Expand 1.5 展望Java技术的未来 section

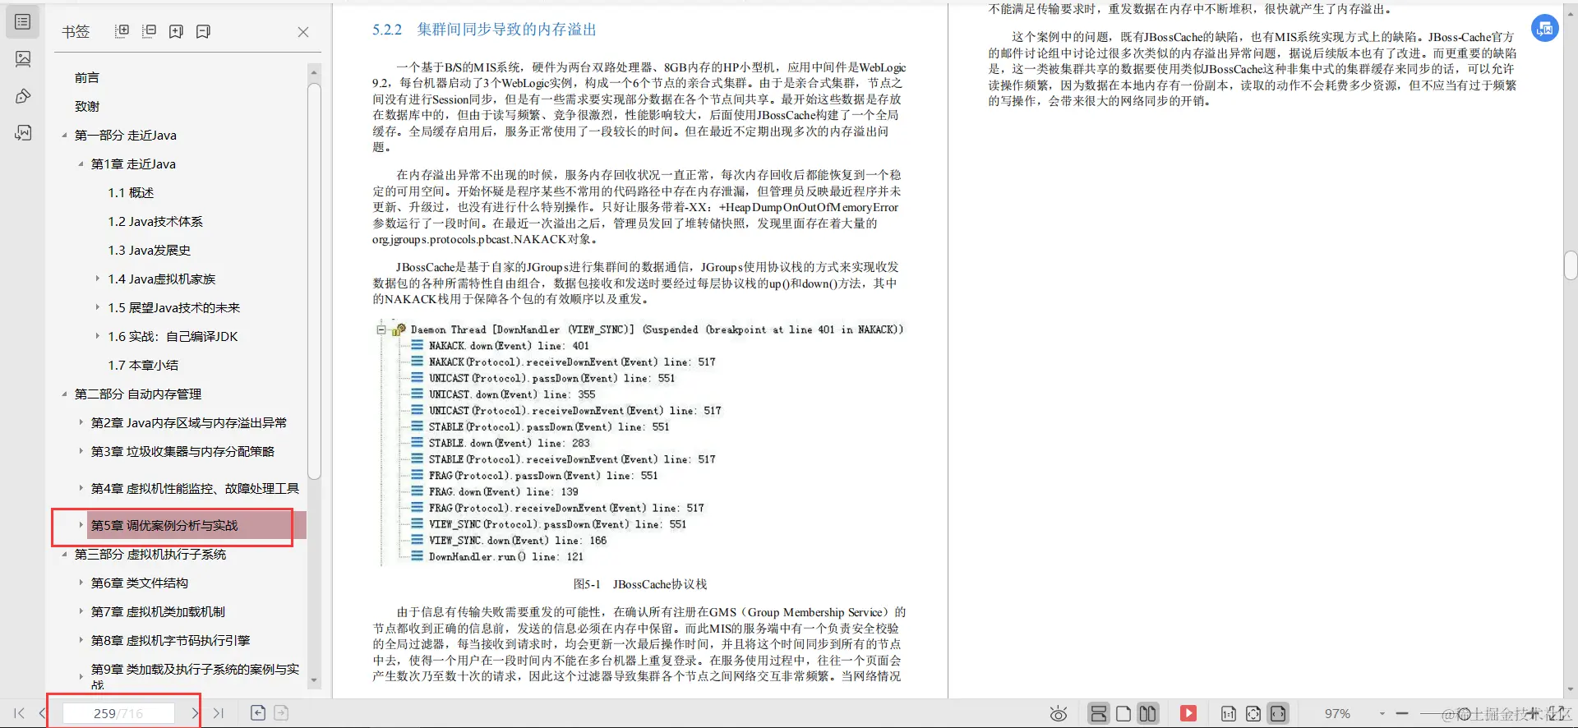coord(98,308)
